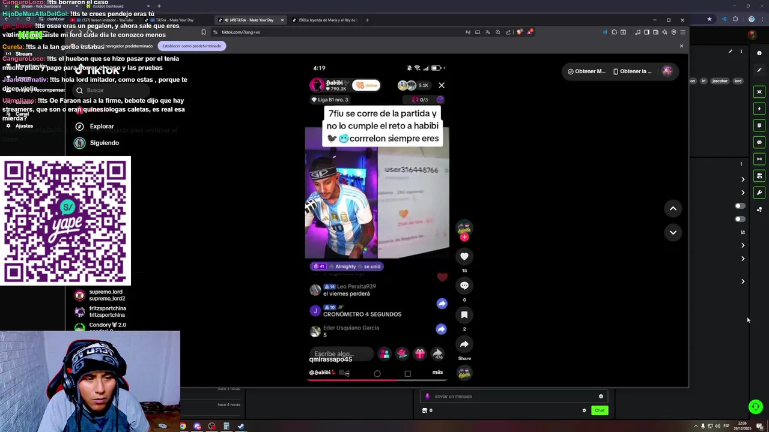Viewport: 769px width, 432px height.
Task: Open the spinning music disc on the video
Action: tap(464, 373)
